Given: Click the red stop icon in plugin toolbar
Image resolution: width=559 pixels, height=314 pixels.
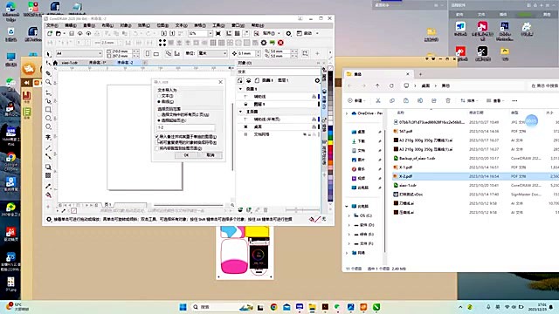Looking at the screenshot, I should (280, 43).
